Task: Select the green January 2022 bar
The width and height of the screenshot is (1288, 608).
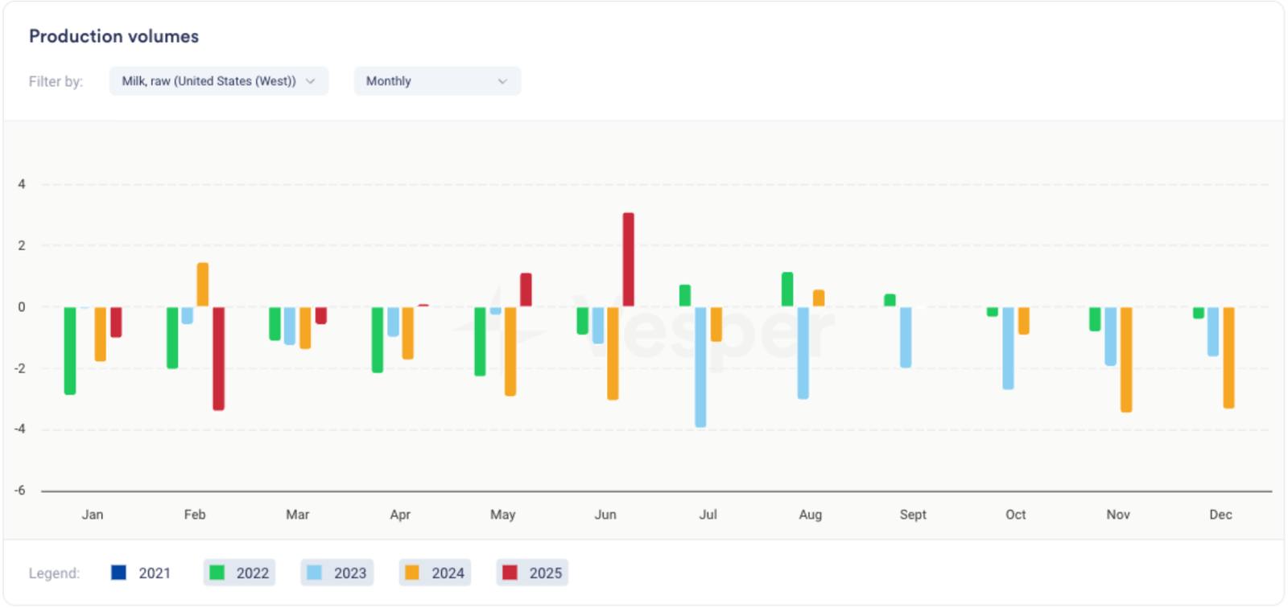Action: tap(70, 350)
